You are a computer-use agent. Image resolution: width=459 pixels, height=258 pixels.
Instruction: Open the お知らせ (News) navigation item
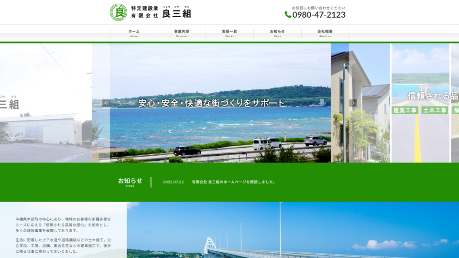[277, 33]
